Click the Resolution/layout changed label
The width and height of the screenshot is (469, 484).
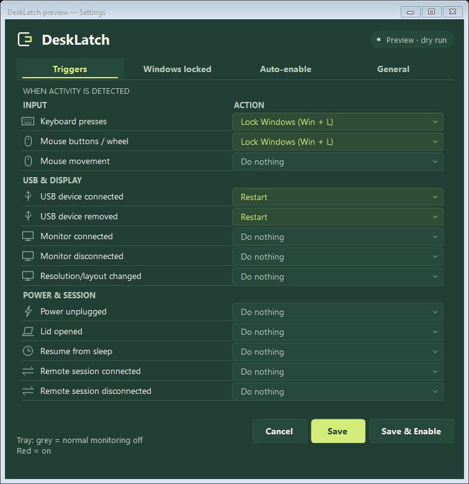[91, 276]
